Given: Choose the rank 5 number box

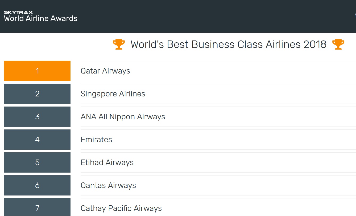Looking at the screenshot, I should (x=37, y=162).
